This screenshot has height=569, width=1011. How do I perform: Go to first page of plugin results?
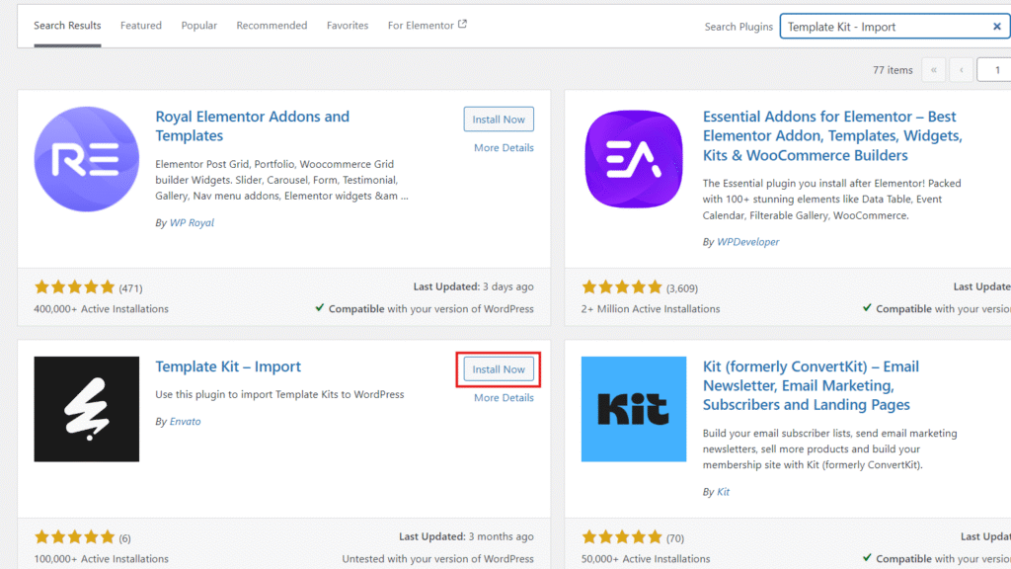(933, 70)
